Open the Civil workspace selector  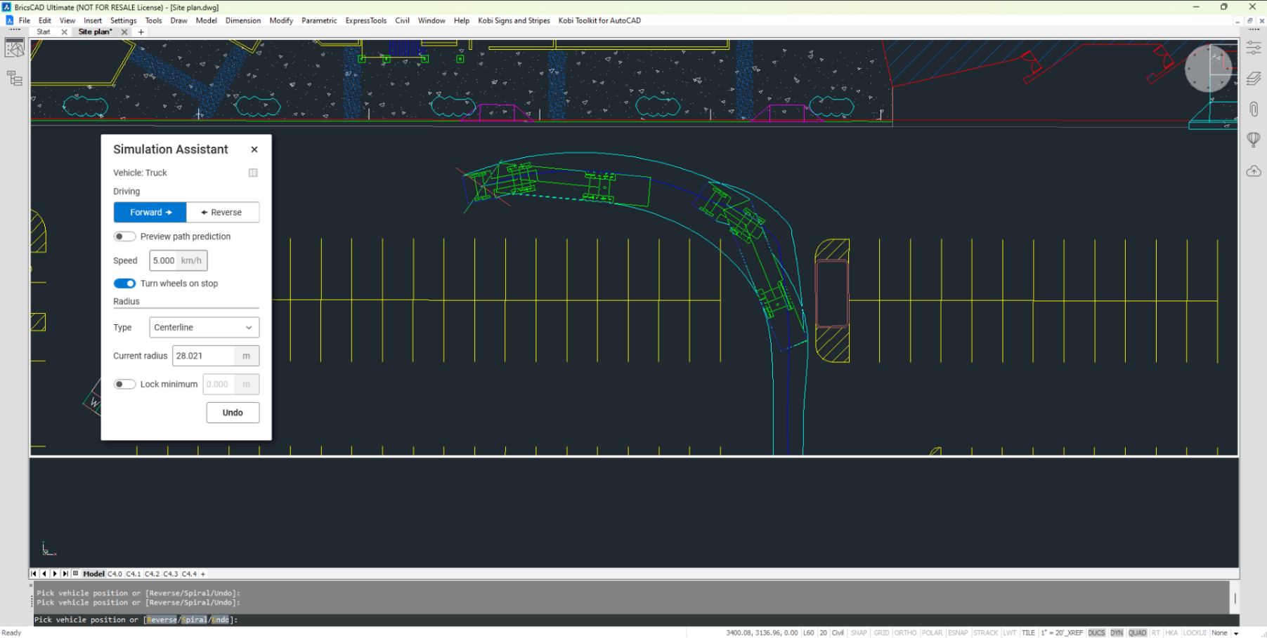tap(838, 632)
